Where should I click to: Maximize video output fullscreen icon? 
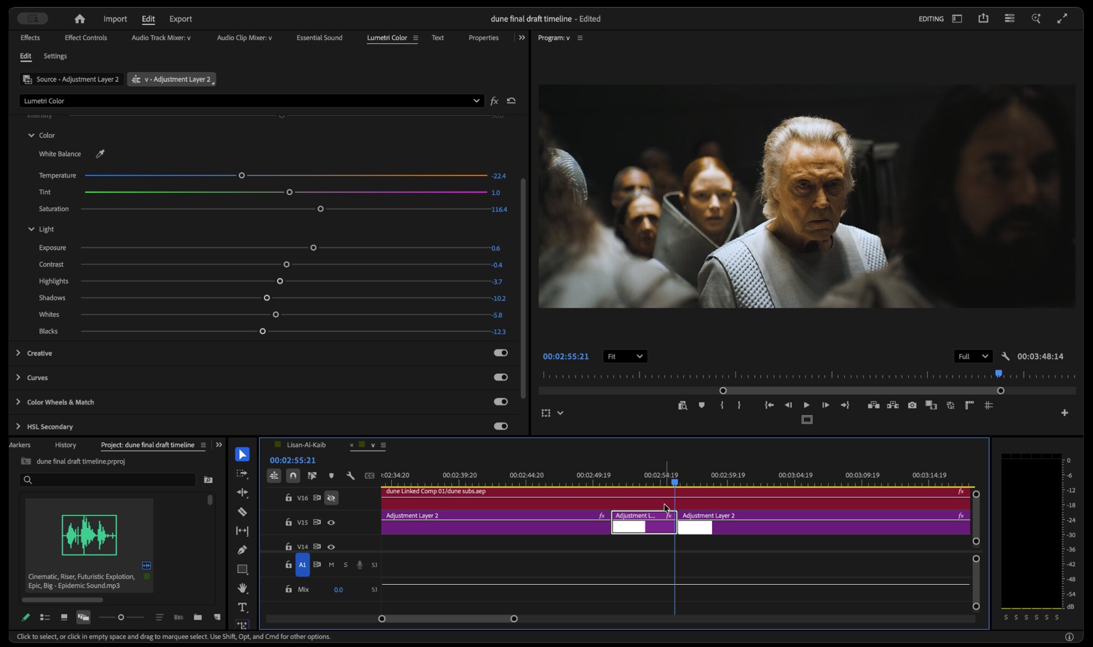1062,19
